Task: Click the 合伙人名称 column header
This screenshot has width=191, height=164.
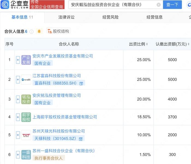Action: (69, 44)
